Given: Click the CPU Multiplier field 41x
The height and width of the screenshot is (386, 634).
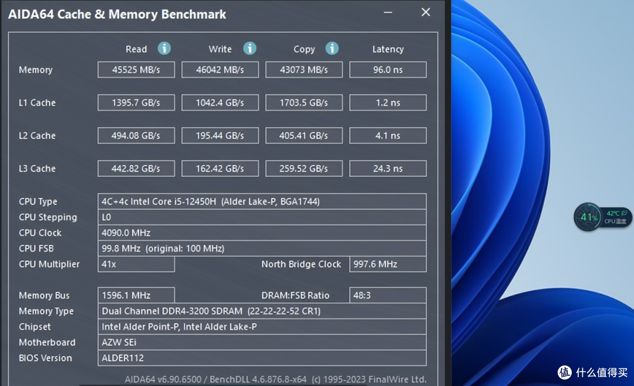Looking at the screenshot, I should [x=136, y=264].
